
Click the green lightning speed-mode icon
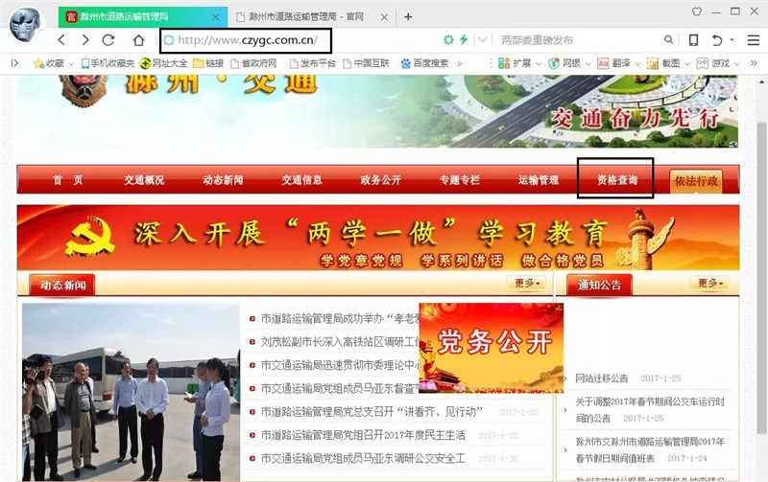pyautogui.click(x=464, y=40)
